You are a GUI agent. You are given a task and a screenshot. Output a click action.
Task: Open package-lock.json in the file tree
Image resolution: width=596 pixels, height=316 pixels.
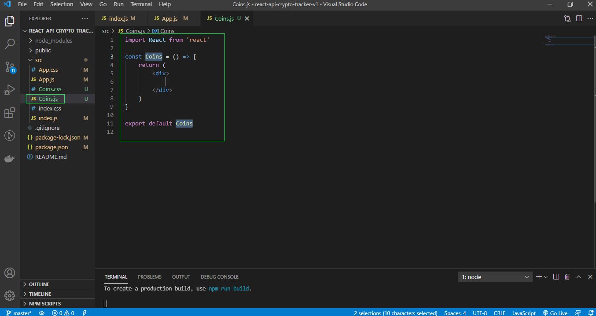click(x=58, y=137)
